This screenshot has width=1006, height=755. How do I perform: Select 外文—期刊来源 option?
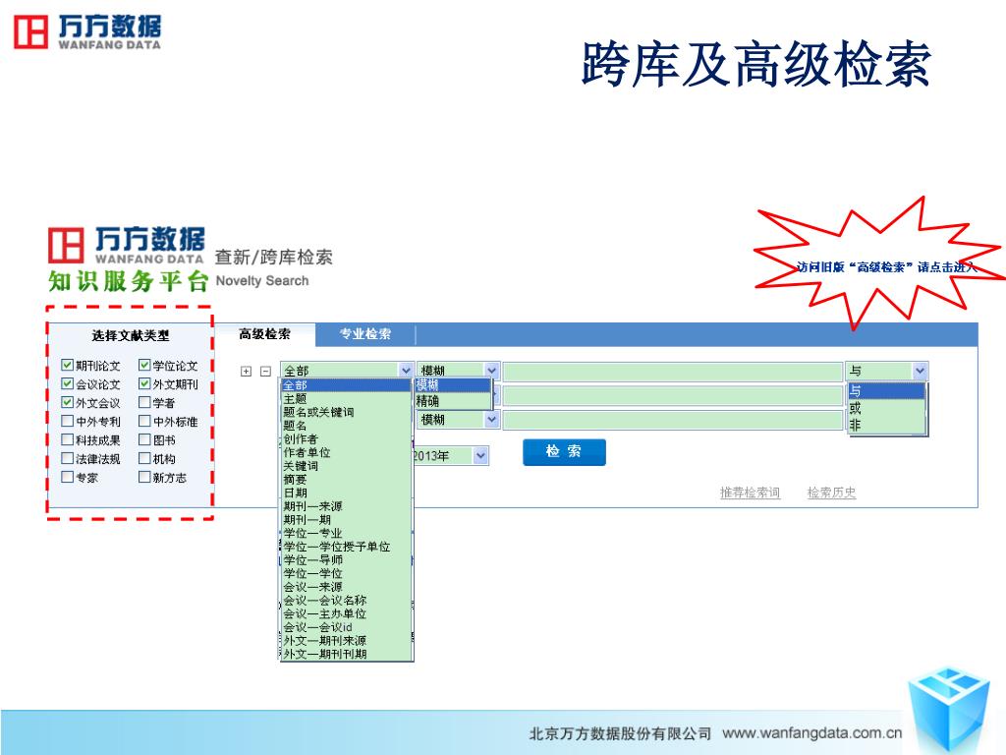point(345,641)
